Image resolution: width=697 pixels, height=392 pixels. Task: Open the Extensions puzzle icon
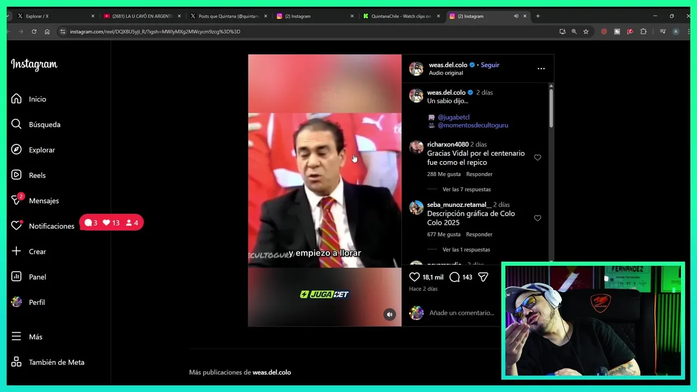click(643, 32)
